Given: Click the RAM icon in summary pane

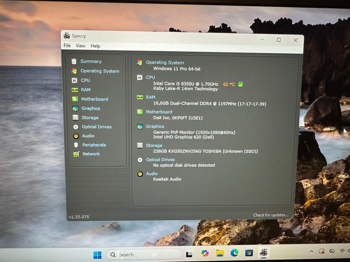Looking at the screenshot, I should pos(140,98).
